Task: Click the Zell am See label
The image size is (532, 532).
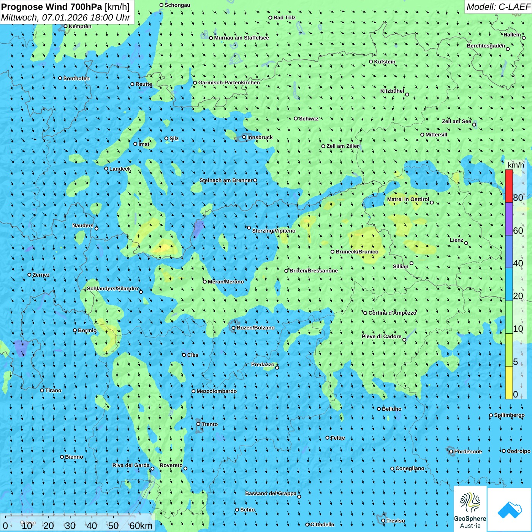Action: [456, 121]
